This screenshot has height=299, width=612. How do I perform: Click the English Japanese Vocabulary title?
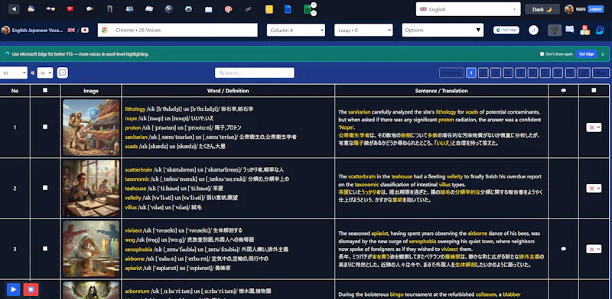pos(37,30)
